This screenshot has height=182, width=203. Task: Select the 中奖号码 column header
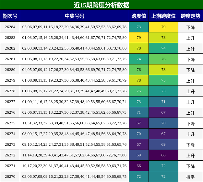click(75, 16)
